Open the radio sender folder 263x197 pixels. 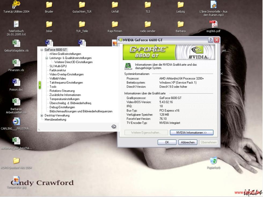click(x=148, y=24)
